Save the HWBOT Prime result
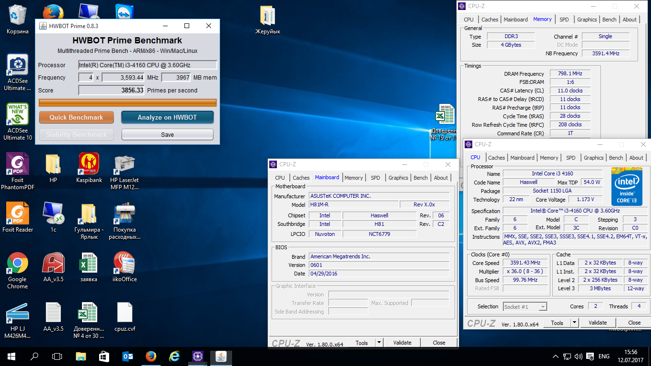 (x=167, y=134)
